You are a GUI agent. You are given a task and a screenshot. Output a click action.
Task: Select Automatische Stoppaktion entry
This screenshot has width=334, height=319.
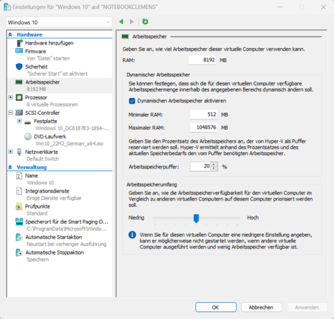[55, 253]
